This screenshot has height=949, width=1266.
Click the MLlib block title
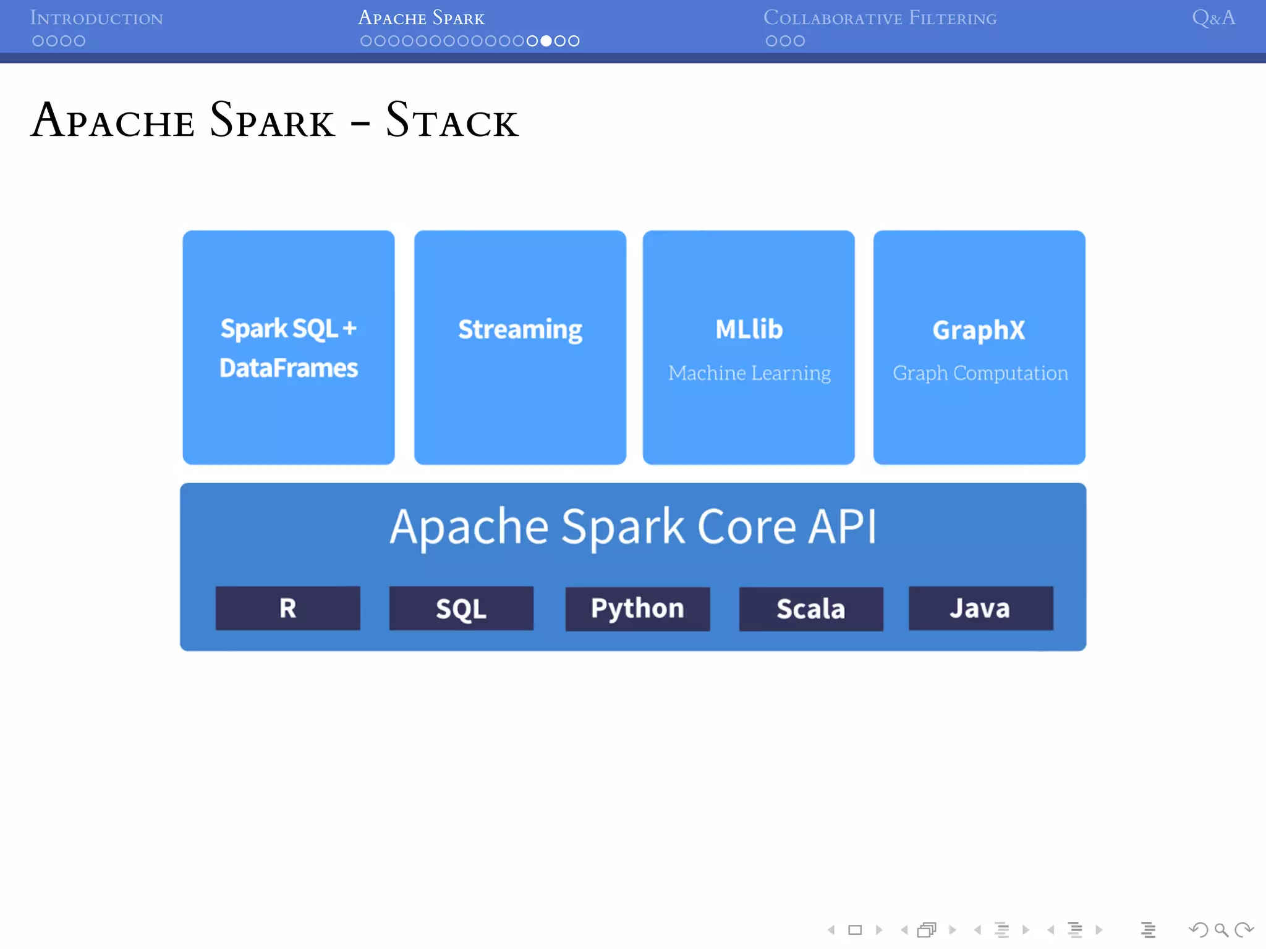[749, 329]
